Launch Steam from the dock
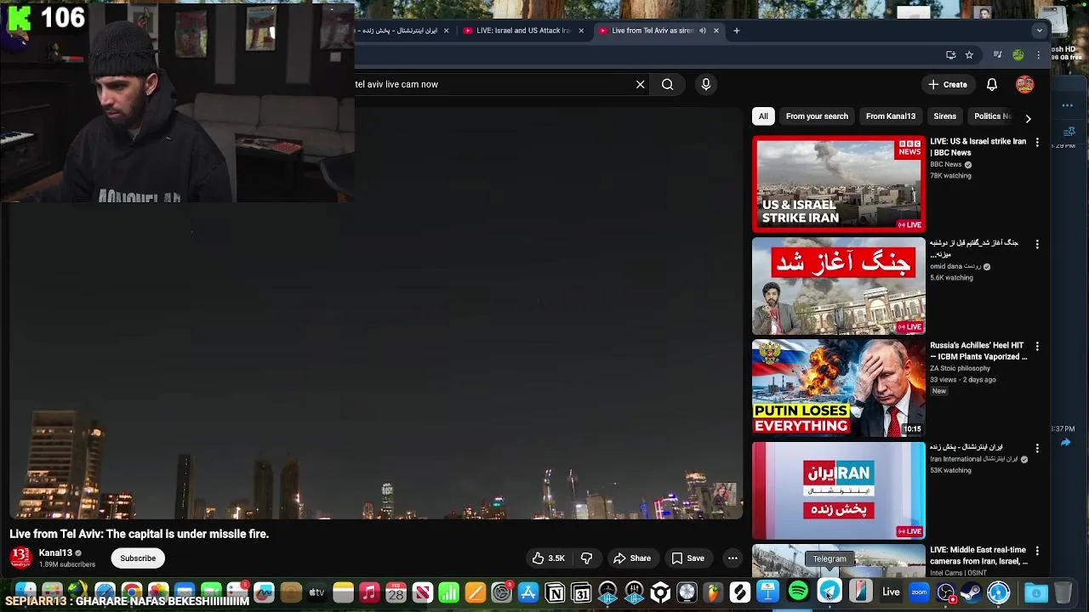This screenshot has height=612, width=1089. (972, 592)
